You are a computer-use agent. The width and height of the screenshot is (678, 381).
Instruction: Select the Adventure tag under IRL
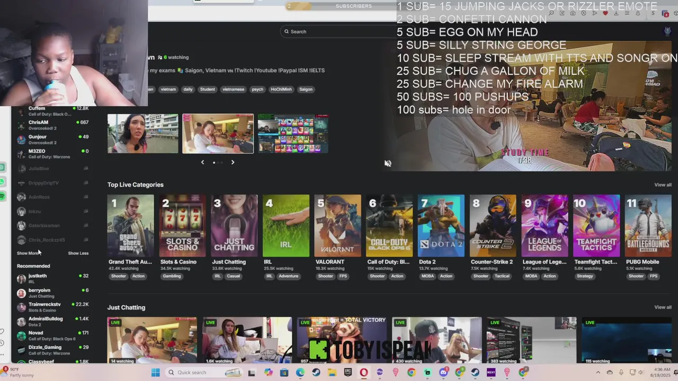point(289,276)
